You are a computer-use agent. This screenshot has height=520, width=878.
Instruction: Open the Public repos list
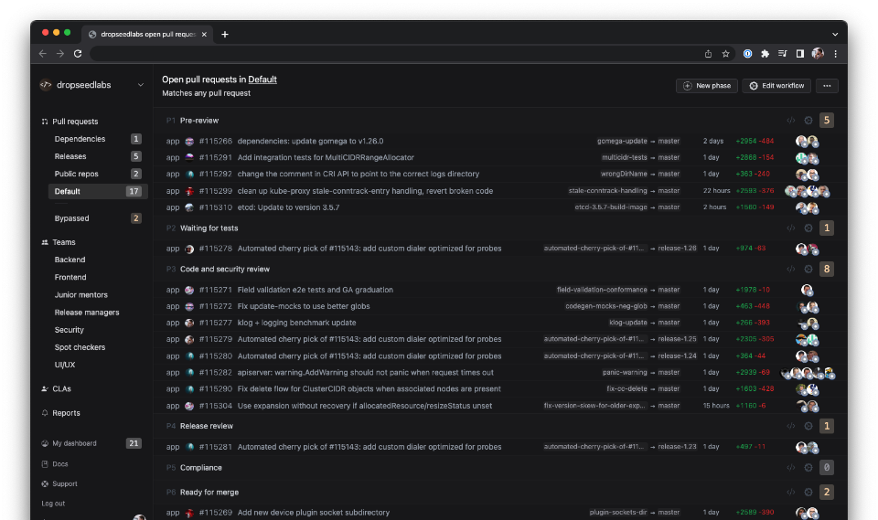97,174
